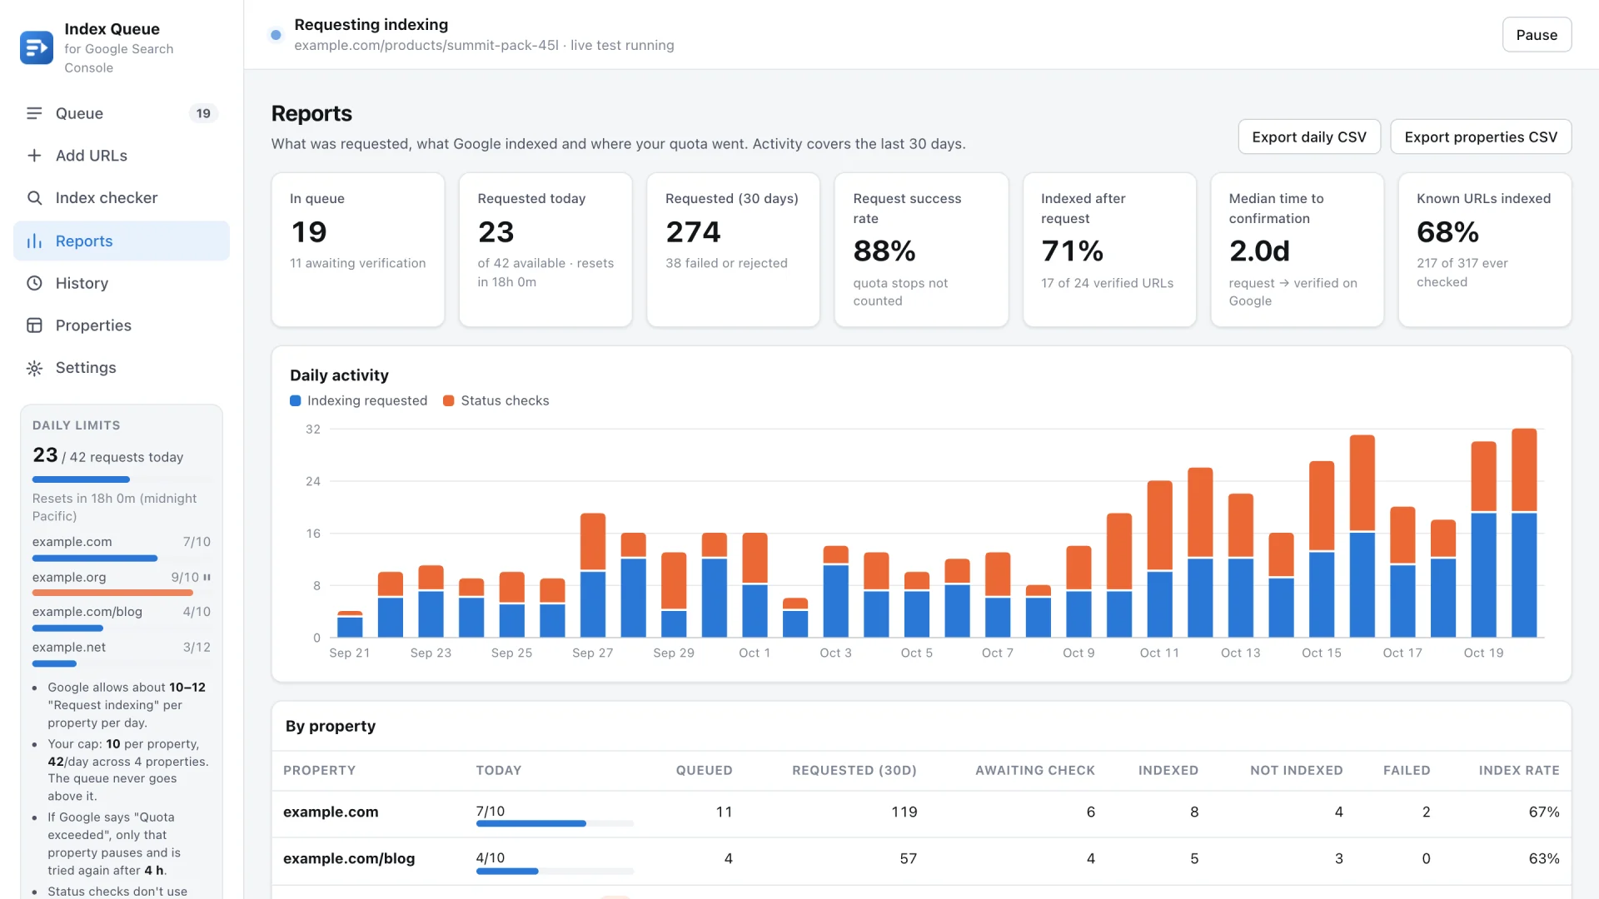
Task: Toggle Indexing requested blue legend swatch
Action: click(295, 401)
